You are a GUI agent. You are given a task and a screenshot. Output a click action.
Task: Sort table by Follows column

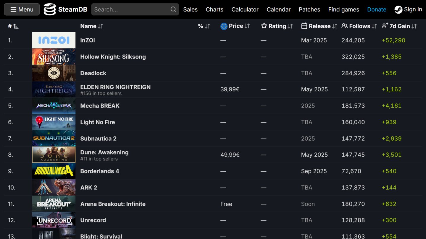pyautogui.click(x=359, y=26)
